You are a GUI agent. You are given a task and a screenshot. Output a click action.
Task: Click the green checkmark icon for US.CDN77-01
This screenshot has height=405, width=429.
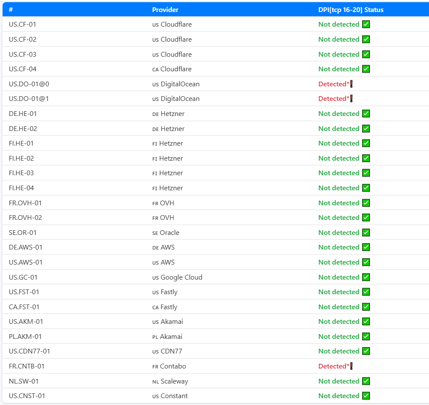tap(366, 351)
